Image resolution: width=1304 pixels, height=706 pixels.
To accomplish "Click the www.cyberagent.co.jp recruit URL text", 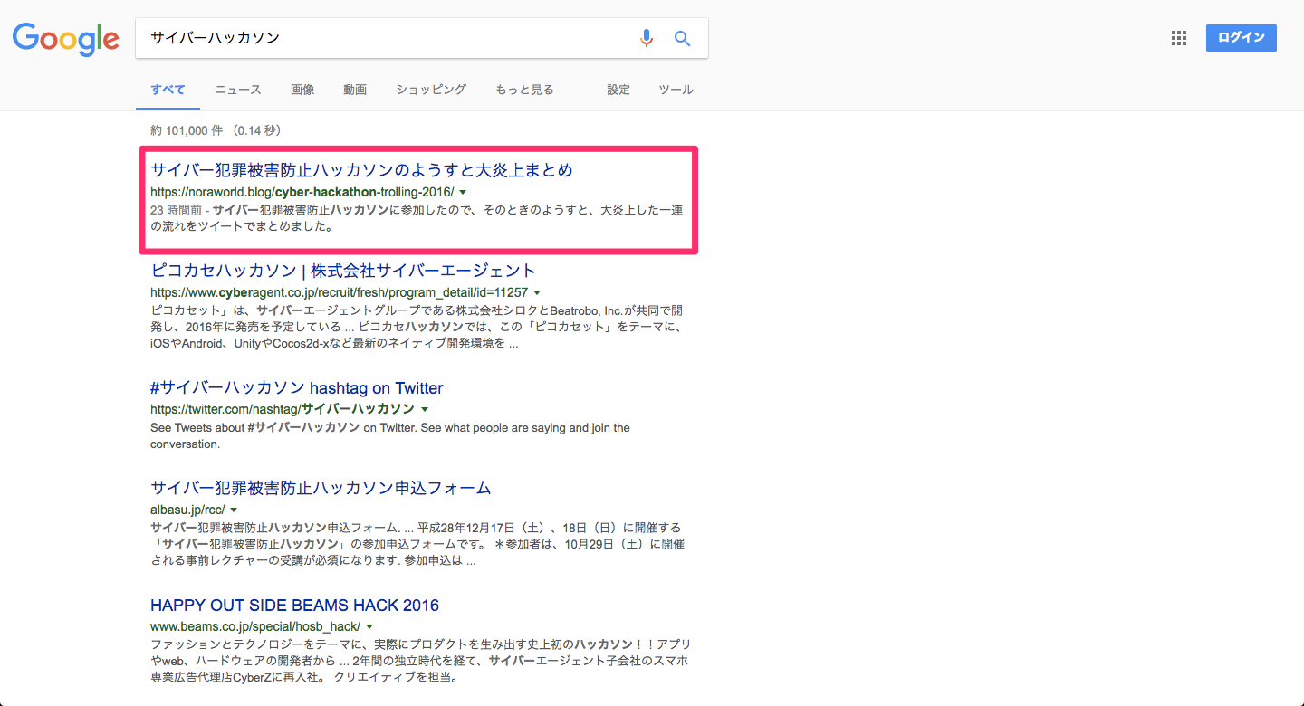I will click(340, 292).
